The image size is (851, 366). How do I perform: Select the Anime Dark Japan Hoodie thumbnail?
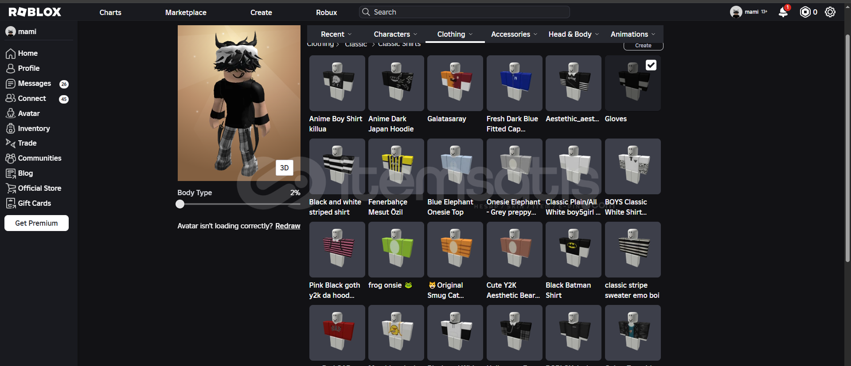pyautogui.click(x=396, y=83)
